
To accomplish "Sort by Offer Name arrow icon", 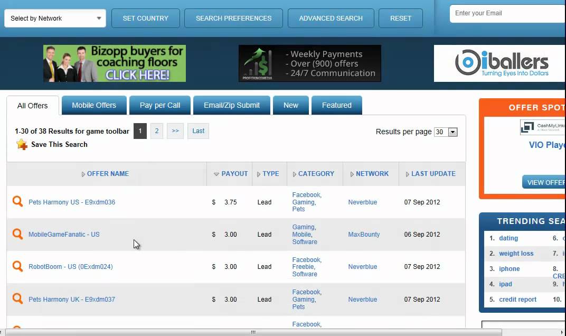I will 83,174.
